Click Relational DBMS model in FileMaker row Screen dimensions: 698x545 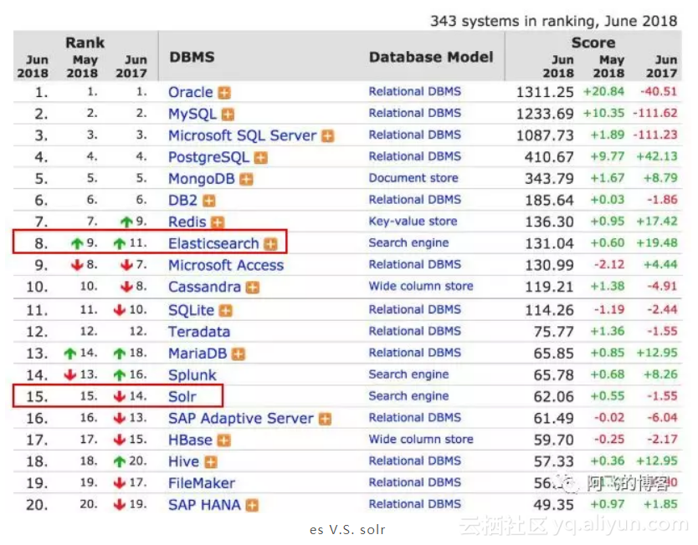pyautogui.click(x=415, y=482)
